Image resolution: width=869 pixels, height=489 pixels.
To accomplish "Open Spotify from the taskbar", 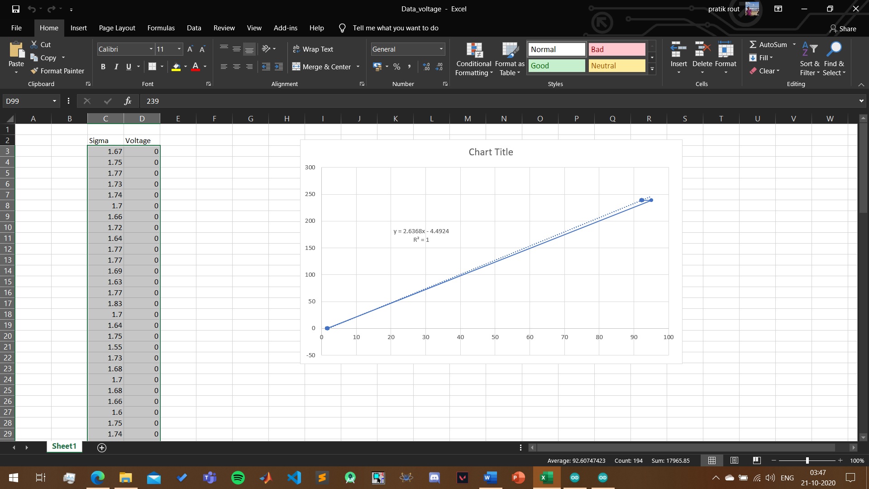I will [x=238, y=478].
